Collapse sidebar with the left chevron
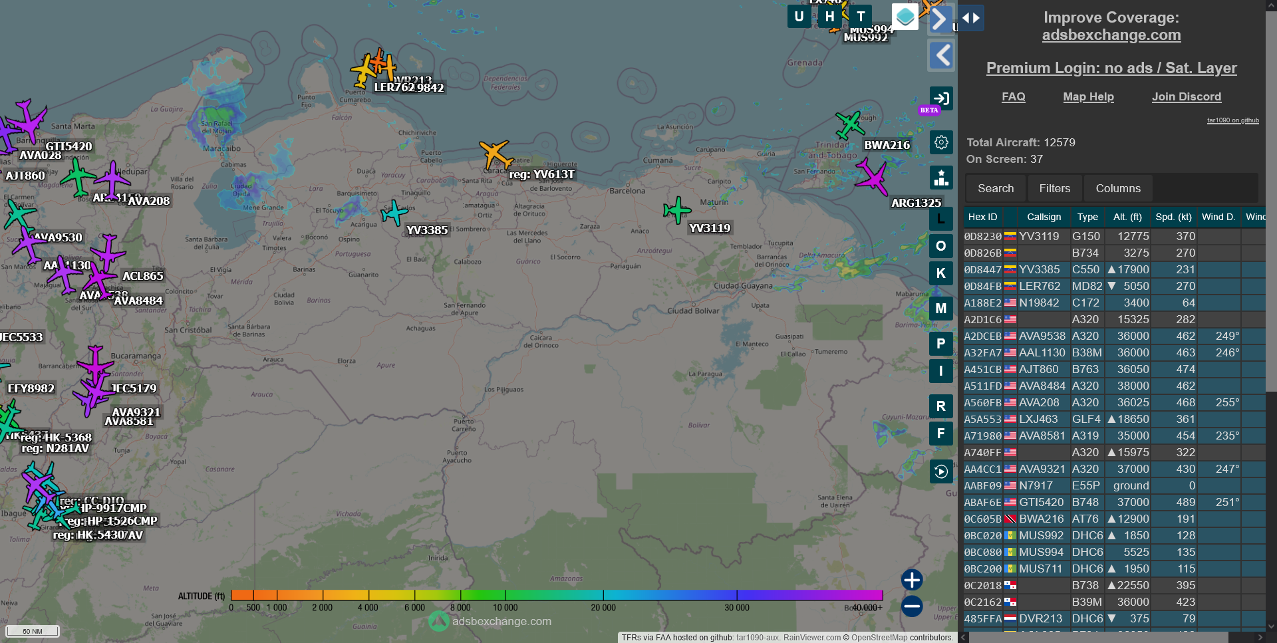1277x643 pixels. pos(941,55)
